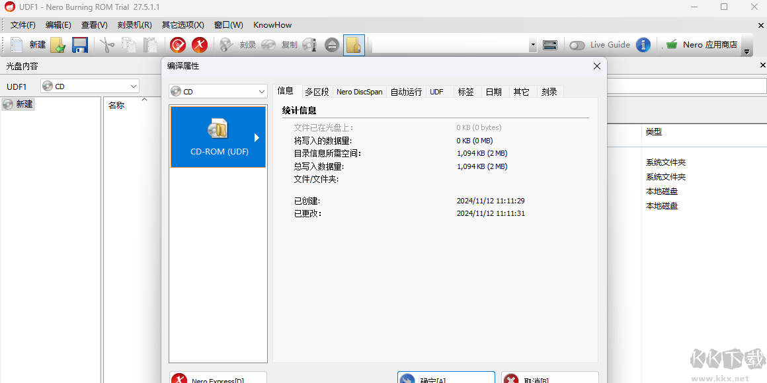Click the copy pages icon
This screenshot has width=767, height=383.
click(x=129, y=45)
